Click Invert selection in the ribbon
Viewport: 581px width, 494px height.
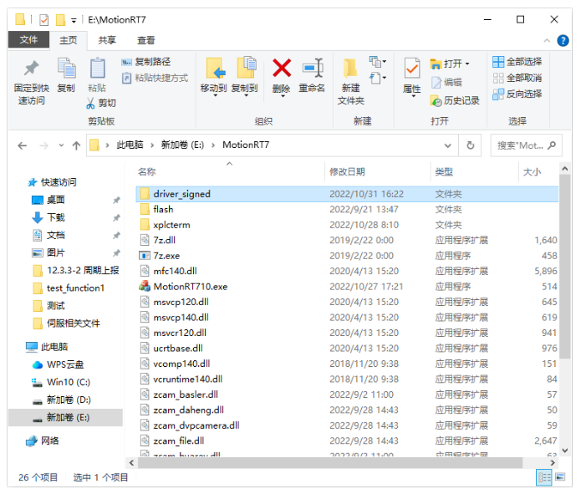pyautogui.click(x=517, y=94)
